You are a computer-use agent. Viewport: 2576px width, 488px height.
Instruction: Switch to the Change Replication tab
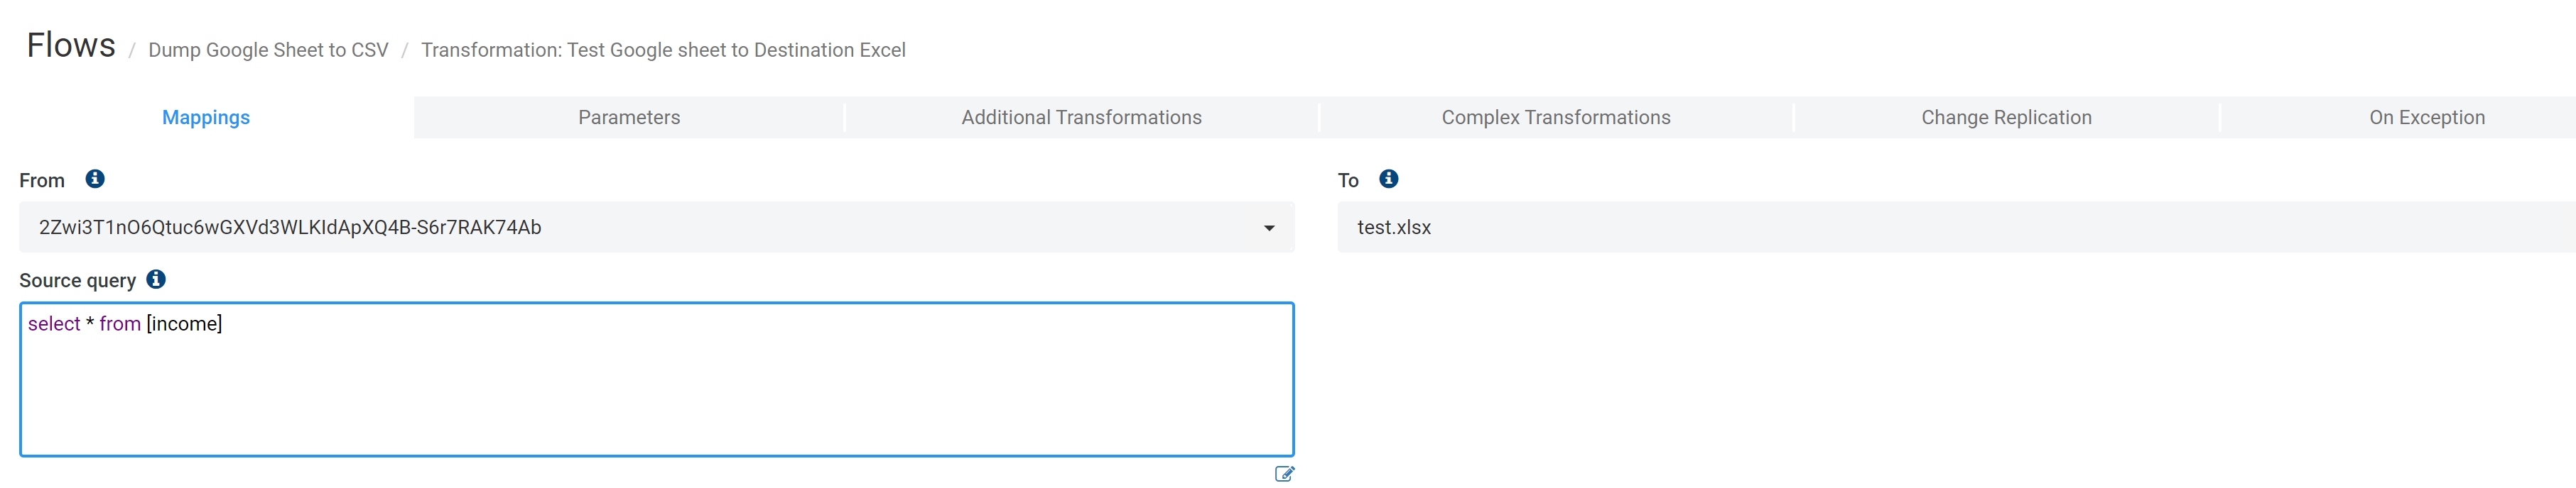[x=2006, y=118]
